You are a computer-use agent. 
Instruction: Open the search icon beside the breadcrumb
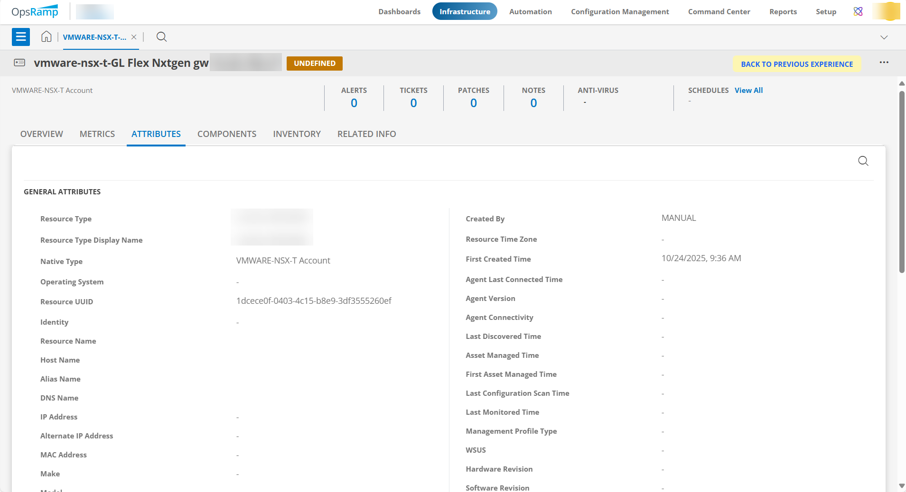point(161,37)
